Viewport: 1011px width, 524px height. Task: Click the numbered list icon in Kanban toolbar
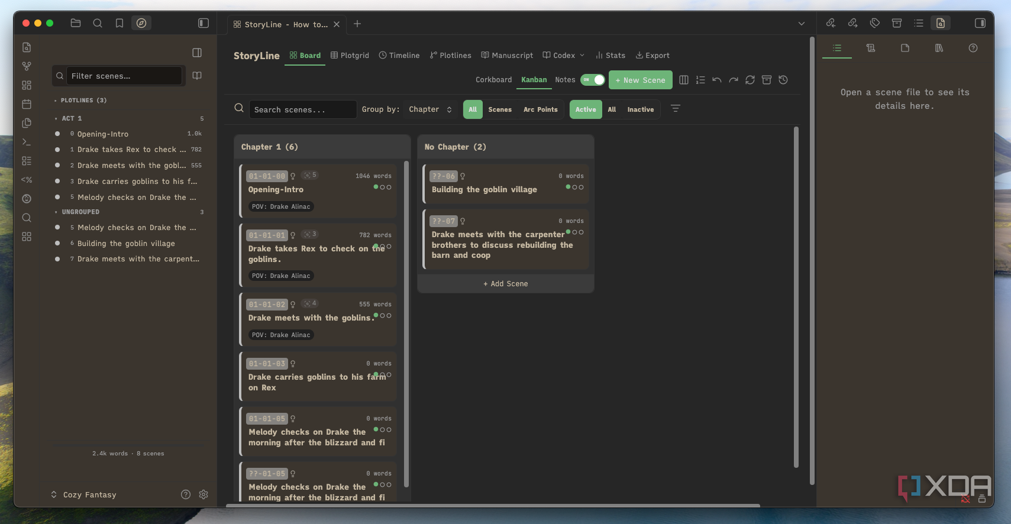click(700, 80)
